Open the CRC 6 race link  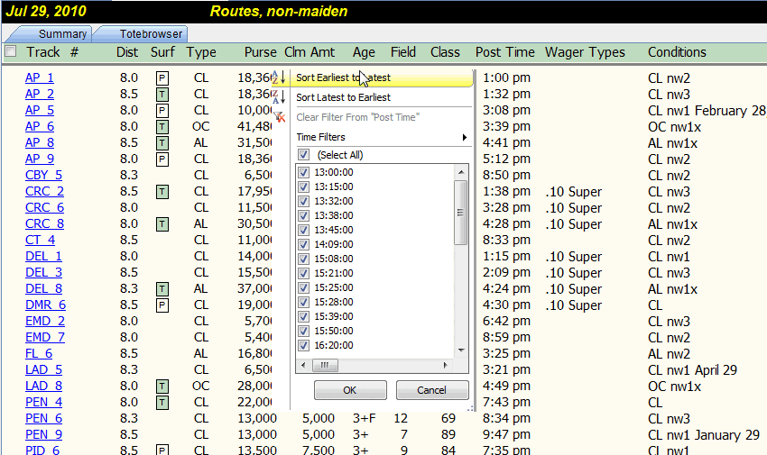pos(44,207)
